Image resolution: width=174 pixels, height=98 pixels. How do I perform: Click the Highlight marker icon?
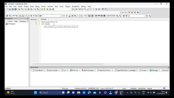(x=70, y=16)
